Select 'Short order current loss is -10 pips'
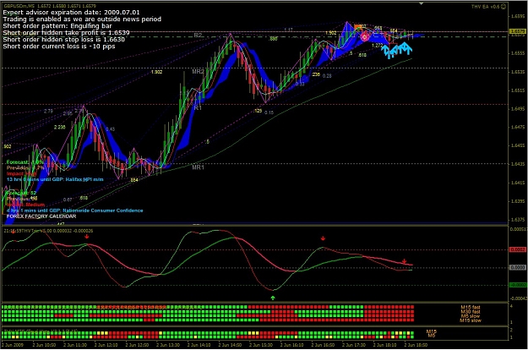This screenshot has width=528, height=350. pos(59,46)
